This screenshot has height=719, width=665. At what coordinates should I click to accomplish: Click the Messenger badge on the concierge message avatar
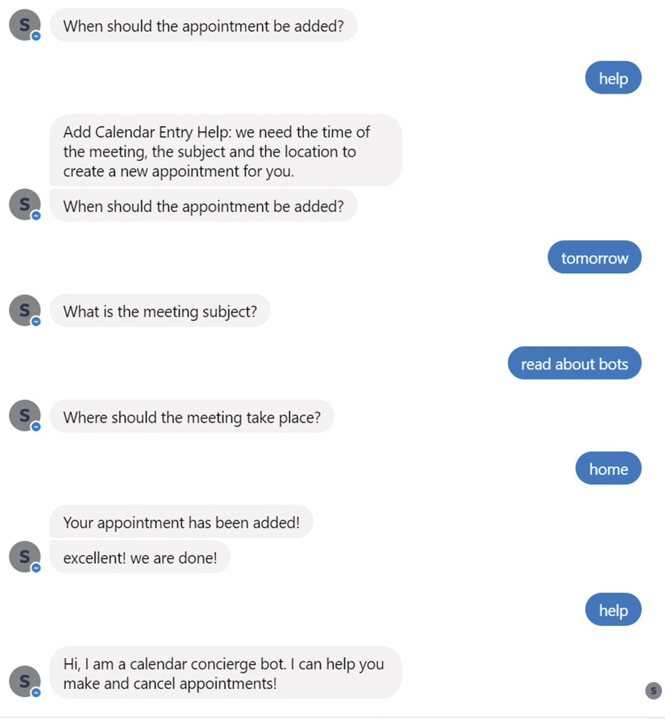[x=36, y=692]
